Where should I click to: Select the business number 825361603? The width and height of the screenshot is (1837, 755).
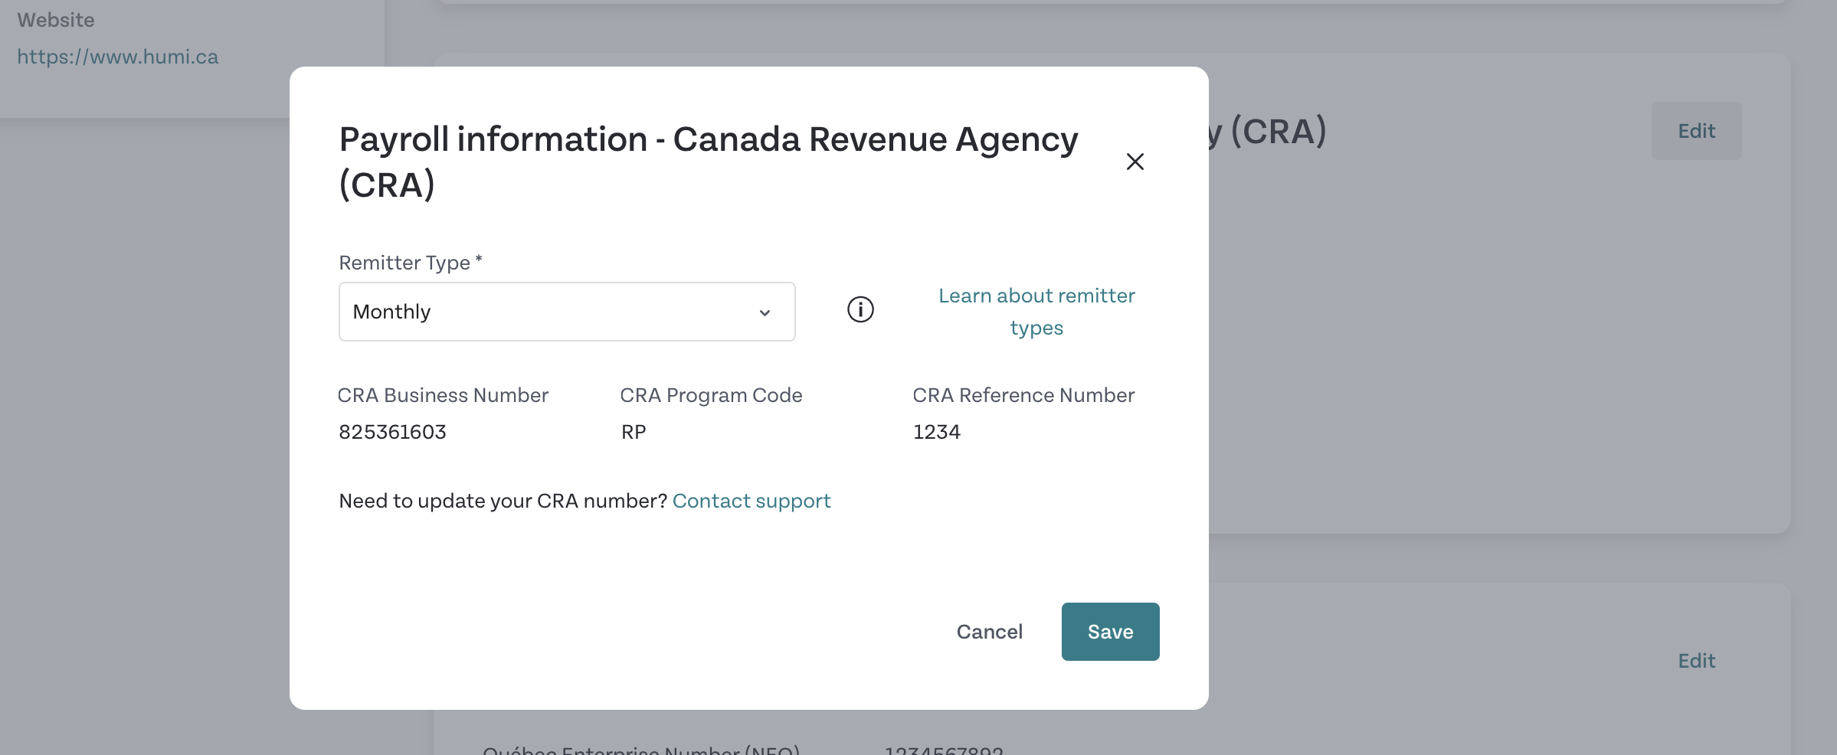click(392, 432)
